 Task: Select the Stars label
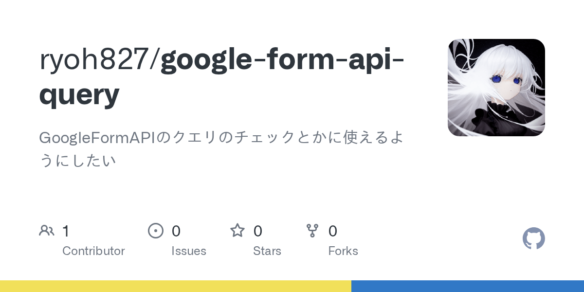click(x=267, y=251)
